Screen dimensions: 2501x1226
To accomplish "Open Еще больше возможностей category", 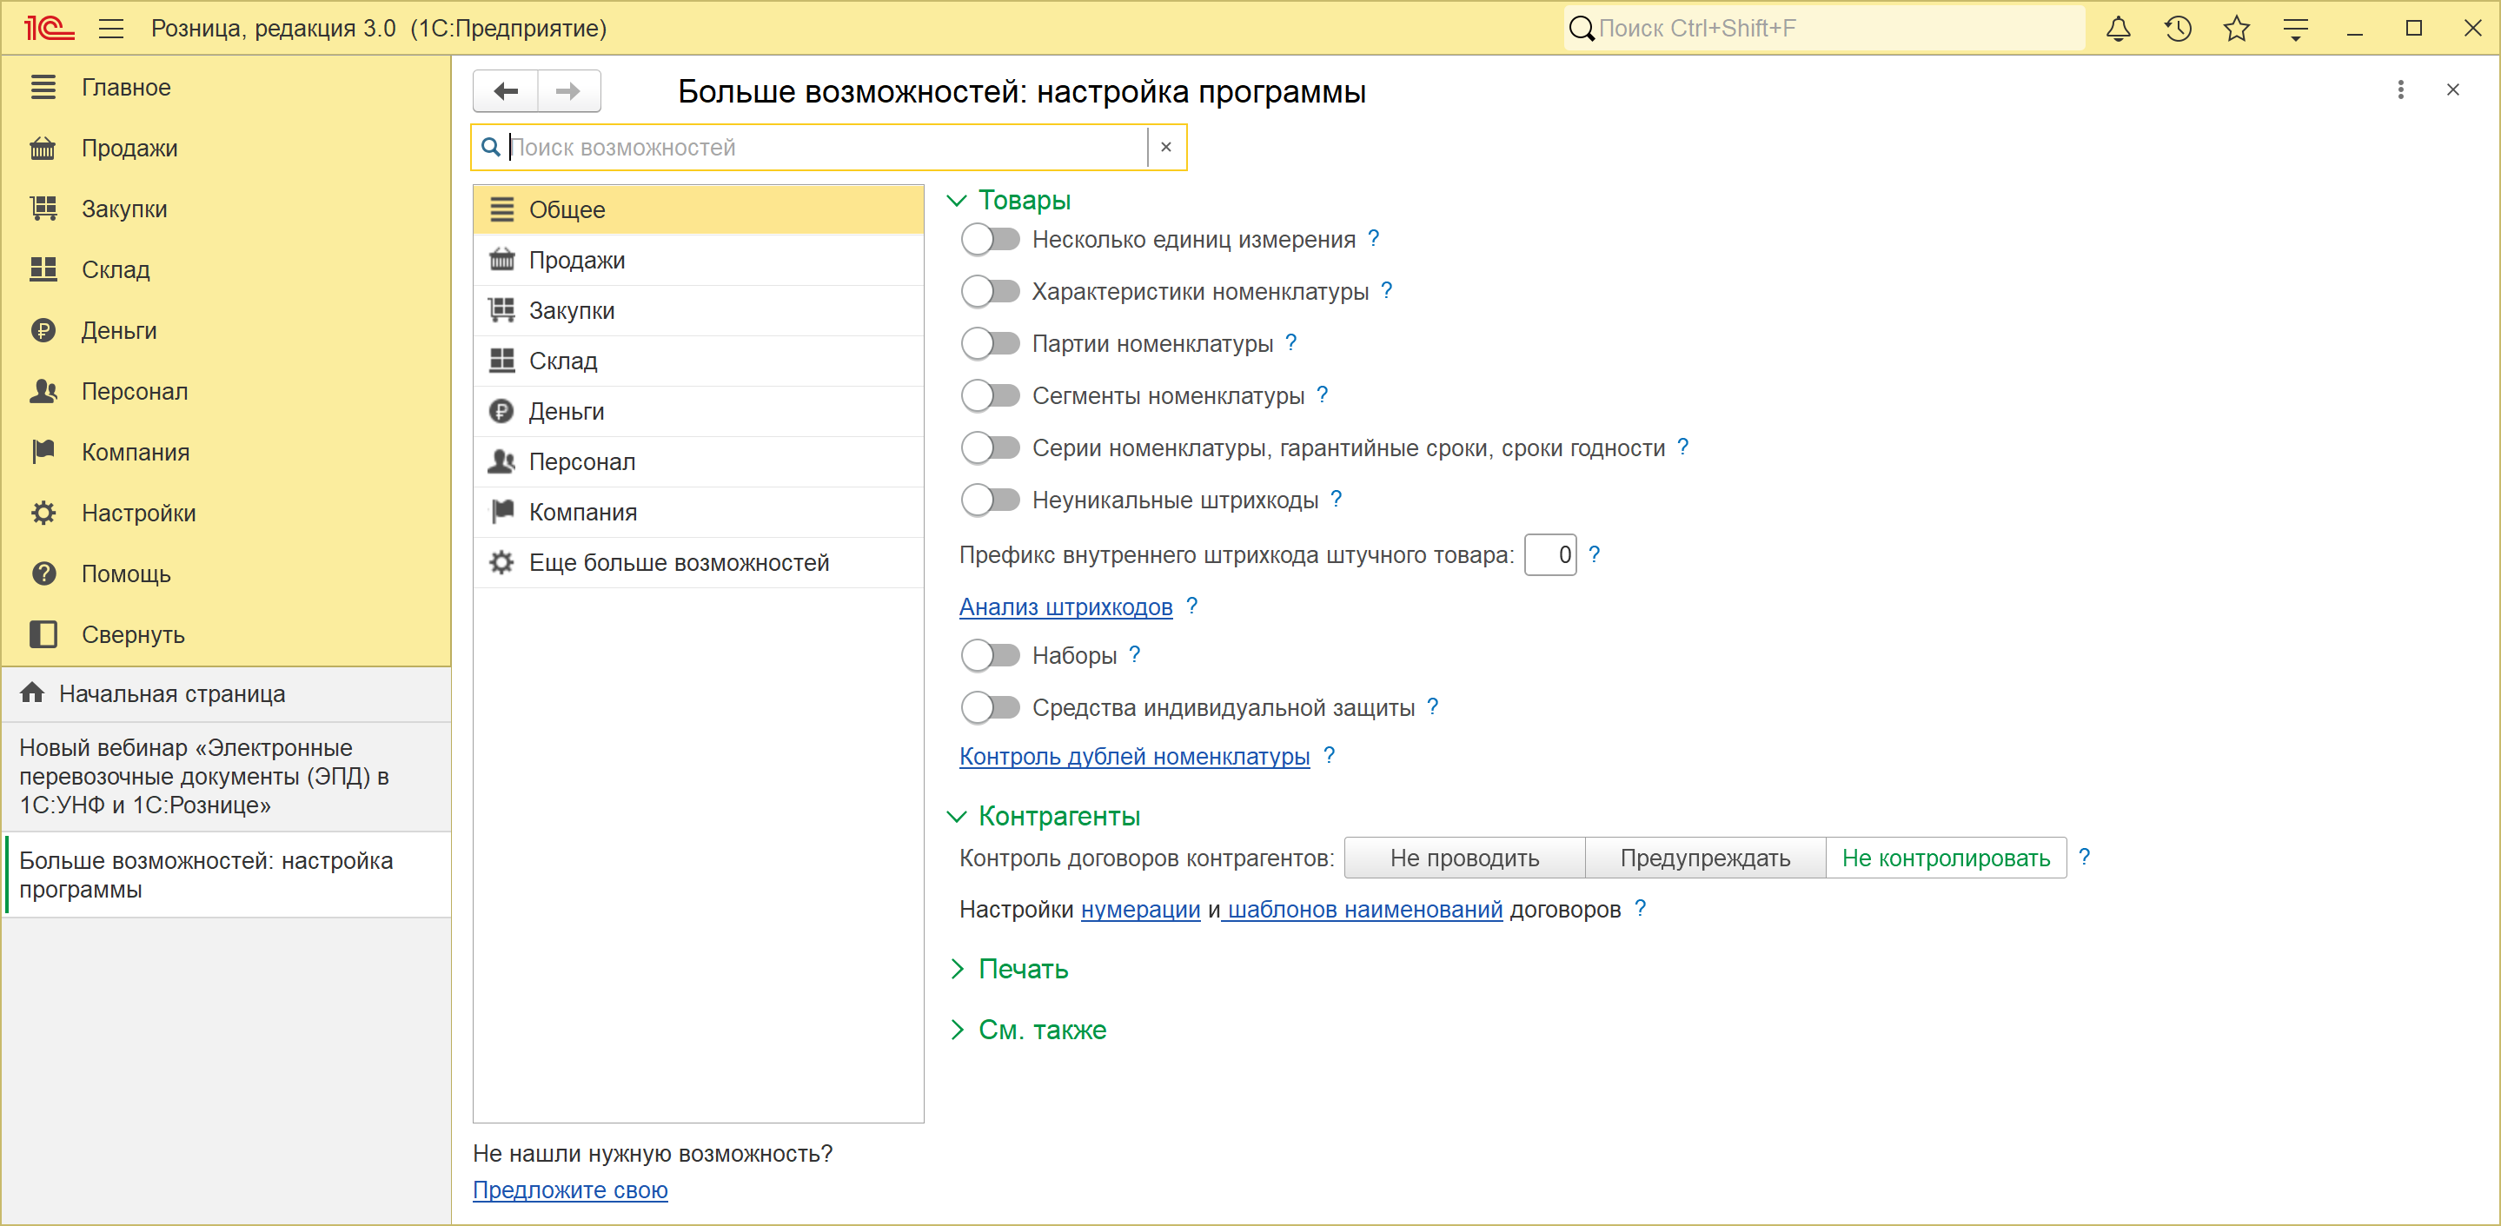I will click(697, 563).
